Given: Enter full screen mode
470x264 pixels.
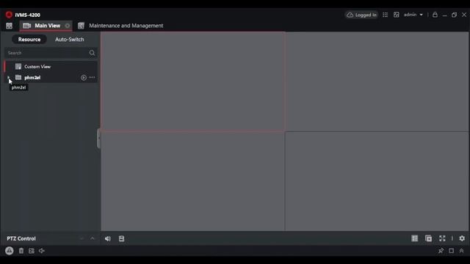Looking at the screenshot, I should tap(442, 238).
